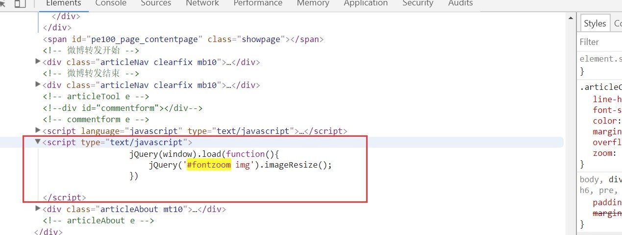Select the 微博转发结束 comment
Viewport: 622px width, 235px height.
91,73
